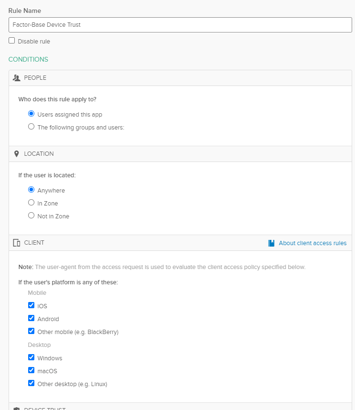The height and width of the screenshot is (410, 355).
Task: Choose the Anywhere location option
Action: click(x=31, y=190)
